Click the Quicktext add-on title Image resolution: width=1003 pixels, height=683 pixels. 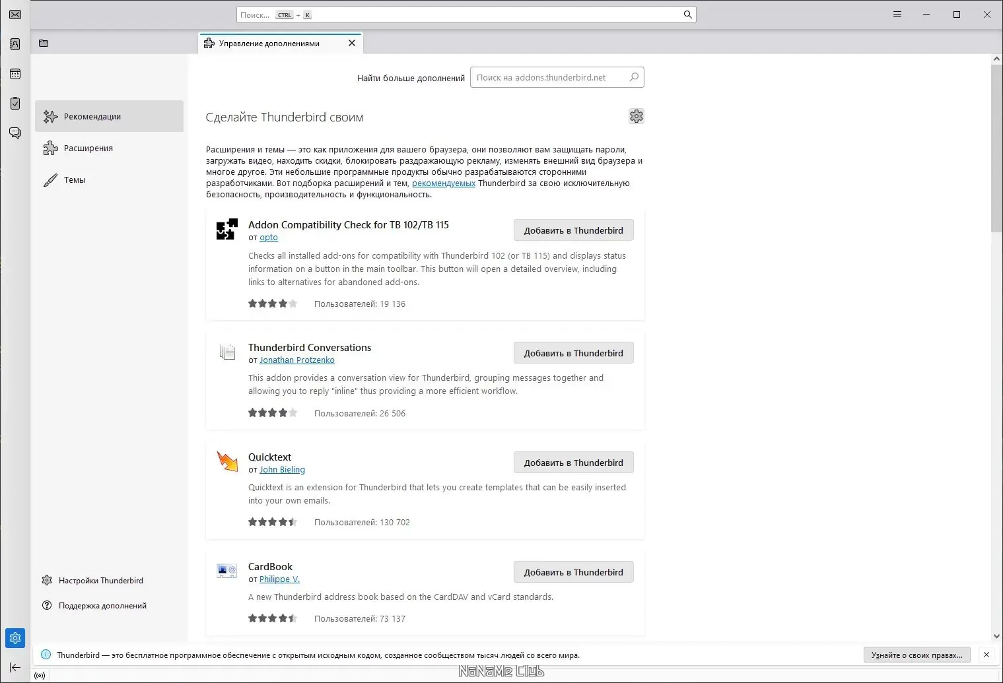[x=269, y=457]
